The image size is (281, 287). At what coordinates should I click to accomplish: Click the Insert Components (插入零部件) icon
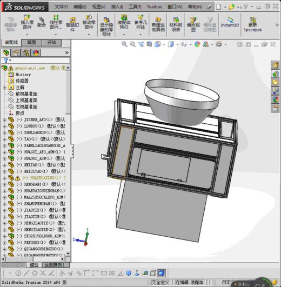click(x=27, y=22)
